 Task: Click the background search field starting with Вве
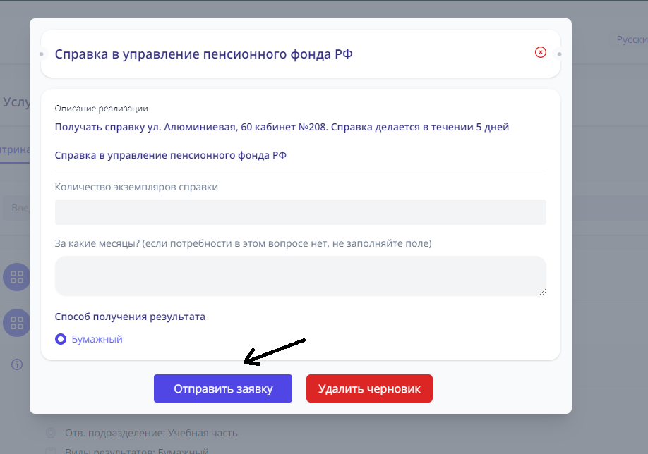point(16,208)
